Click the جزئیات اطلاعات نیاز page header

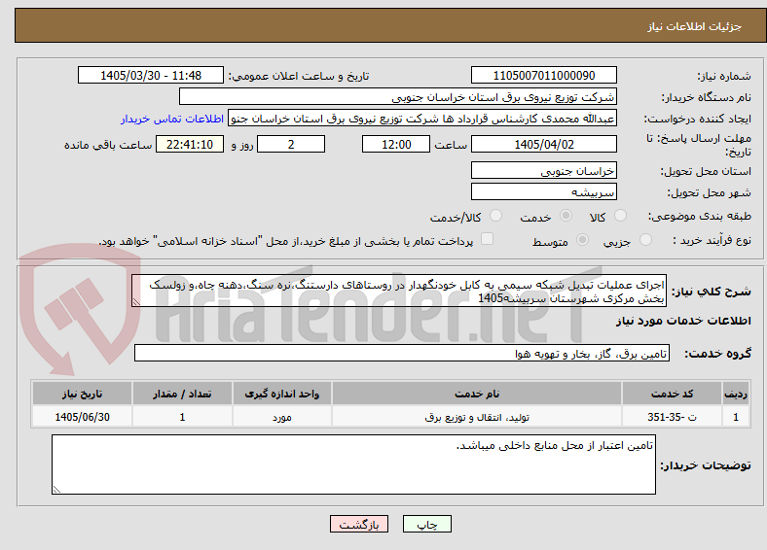(x=695, y=26)
